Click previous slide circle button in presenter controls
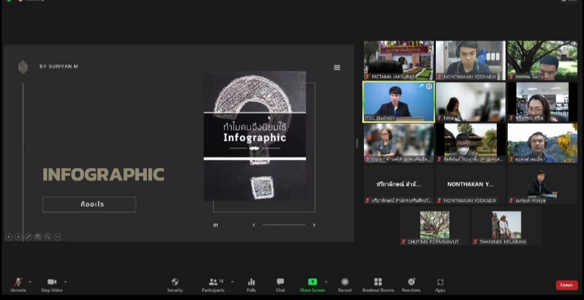 click(9, 237)
